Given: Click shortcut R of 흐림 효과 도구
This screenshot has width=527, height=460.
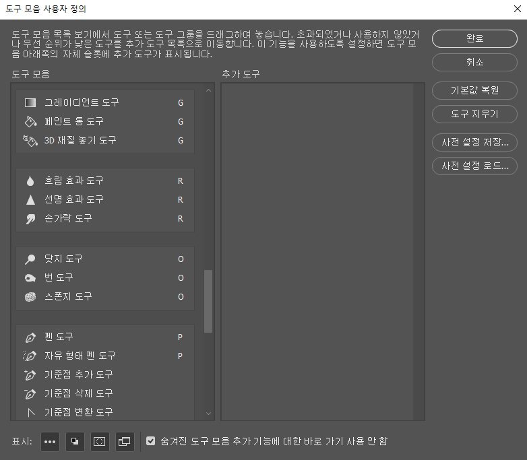Looking at the screenshot, I should tap(181, 181).
